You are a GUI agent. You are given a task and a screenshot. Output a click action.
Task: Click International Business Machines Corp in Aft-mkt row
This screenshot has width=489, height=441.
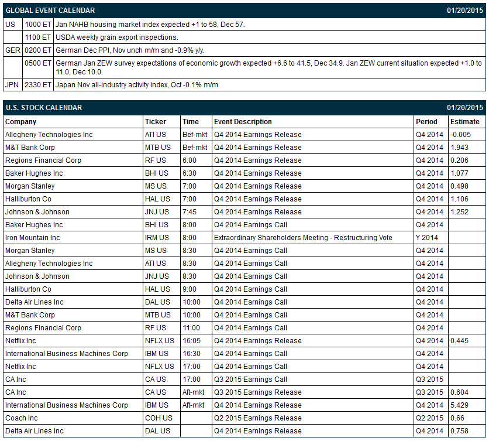(x=67, y=405)
